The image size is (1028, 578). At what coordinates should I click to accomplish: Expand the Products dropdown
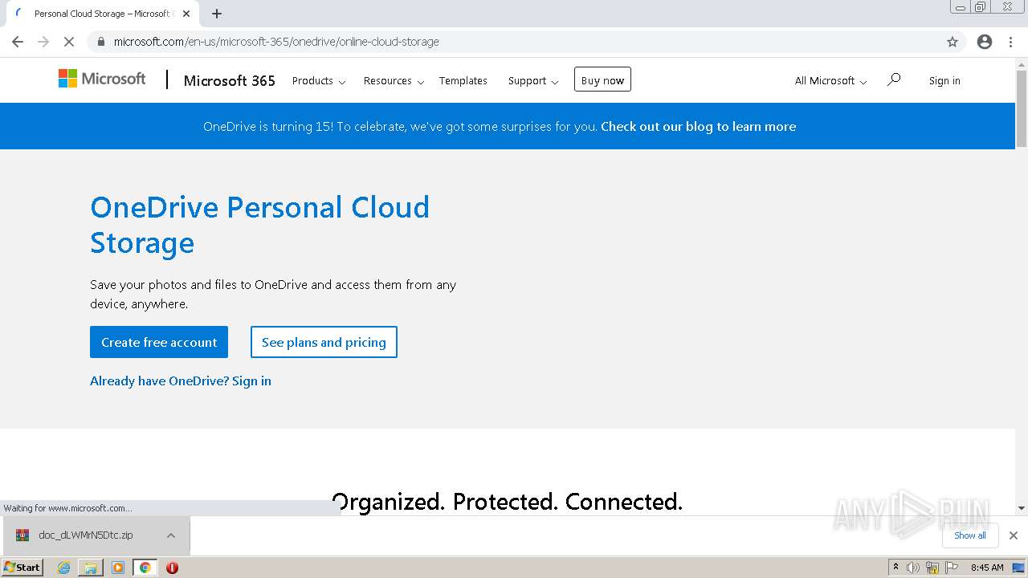(x=319, y=80)
